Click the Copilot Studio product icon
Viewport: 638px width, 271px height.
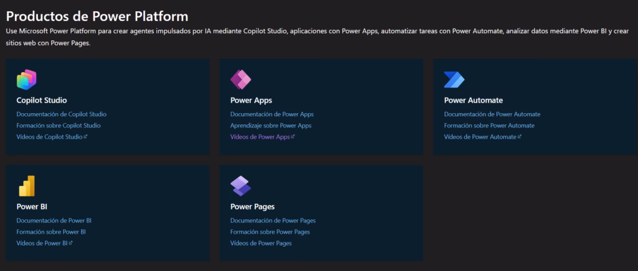point(27,80)
